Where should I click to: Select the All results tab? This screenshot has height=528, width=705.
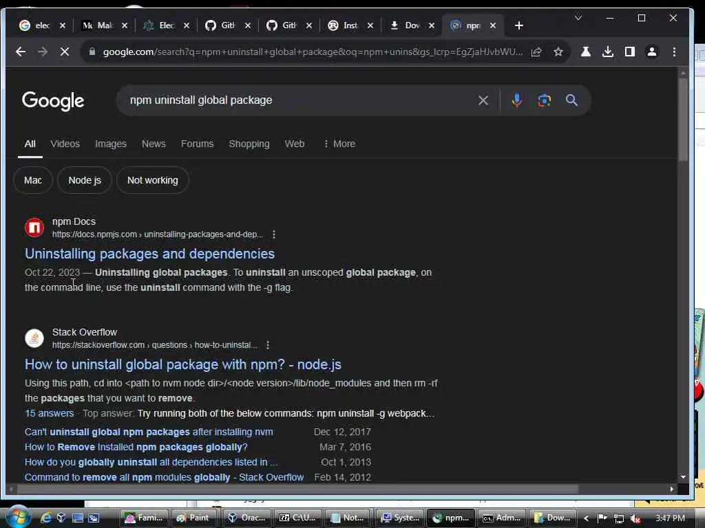tap(30, 144)
